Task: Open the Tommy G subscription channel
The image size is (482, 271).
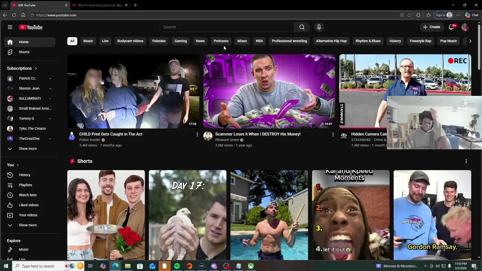Action: point(30,119)
